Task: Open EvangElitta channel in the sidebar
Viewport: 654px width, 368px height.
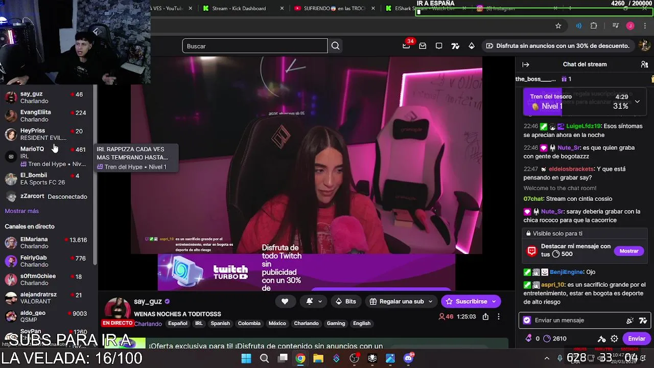Action: (x=46, y=116)
